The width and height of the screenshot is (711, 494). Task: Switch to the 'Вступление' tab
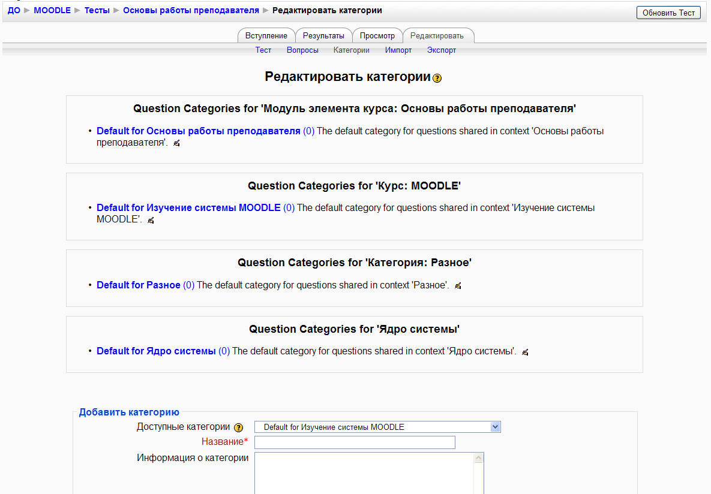[x=266, y=36]
